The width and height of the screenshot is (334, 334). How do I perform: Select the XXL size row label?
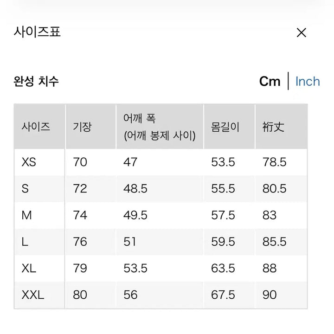pyautogui.click(x=33, y=295)
